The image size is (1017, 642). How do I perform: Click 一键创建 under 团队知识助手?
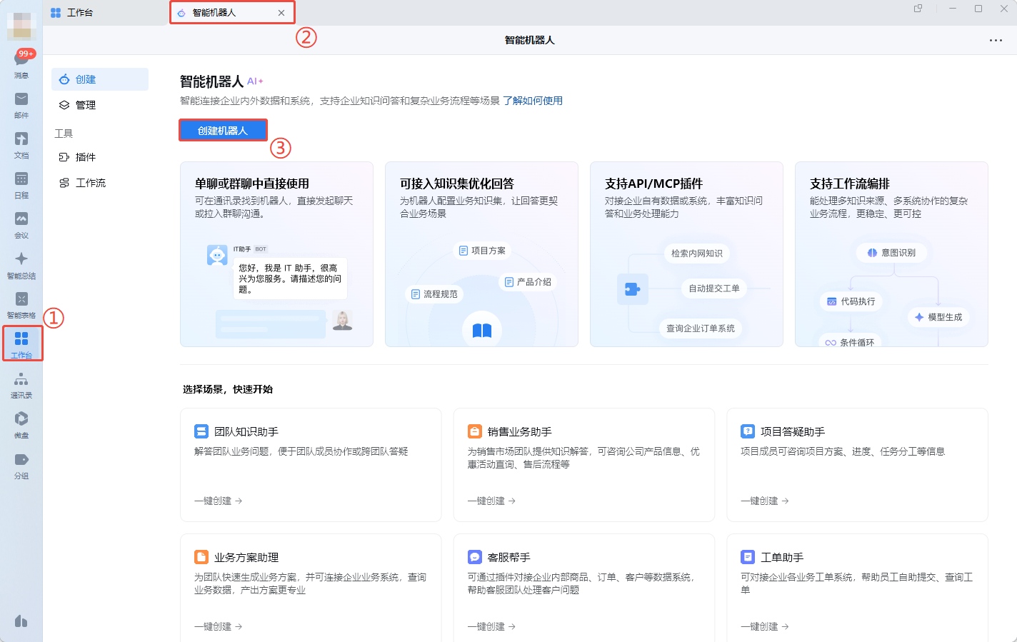(x=218, y=501)
